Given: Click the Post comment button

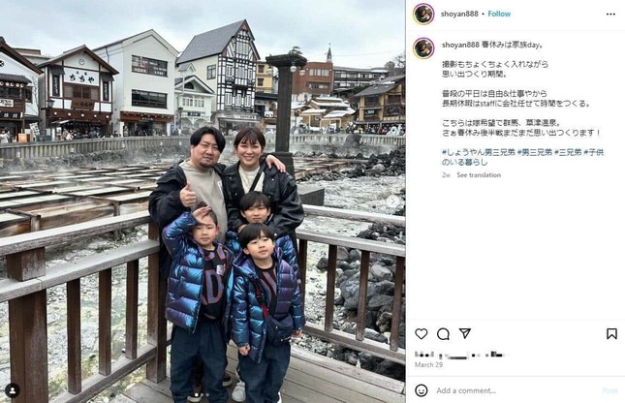Looking at the screenshot, I should 609,390.
